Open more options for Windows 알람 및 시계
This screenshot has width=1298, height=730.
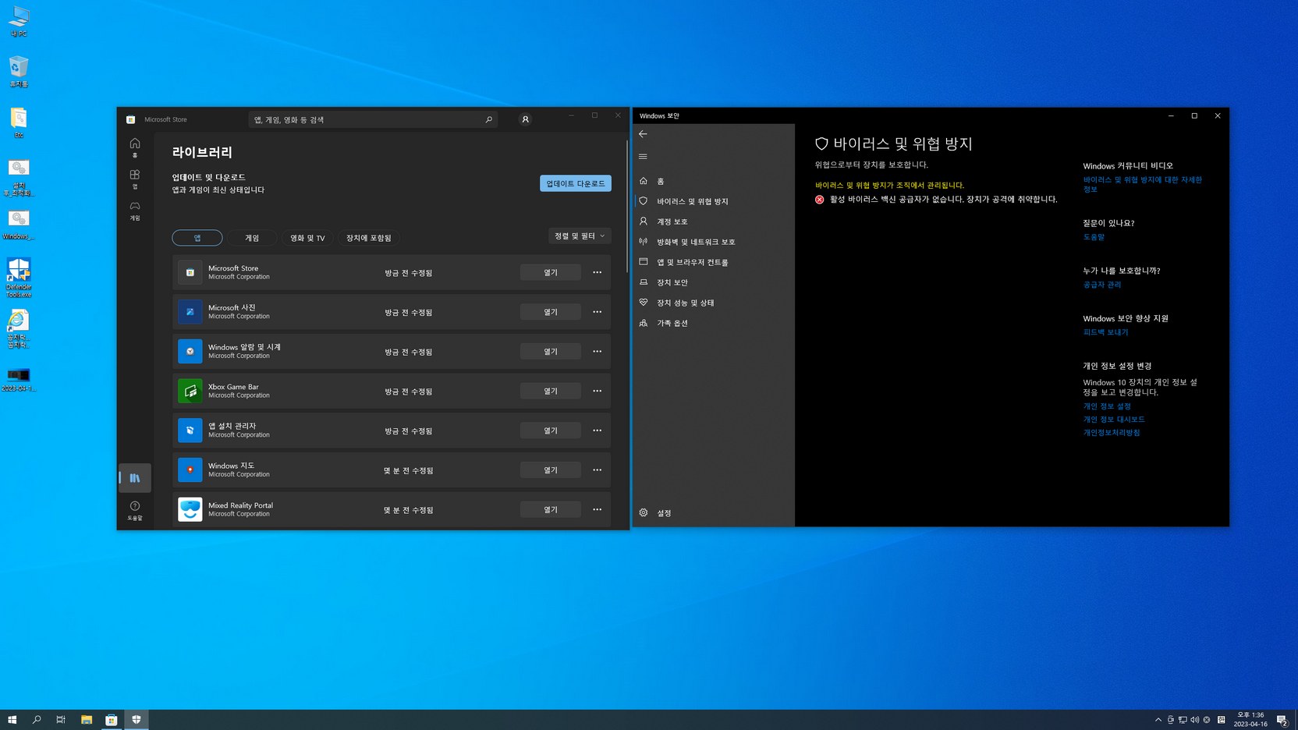coord(597,351)
